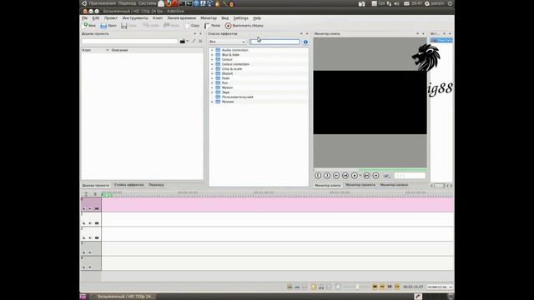Click the project tree search field
Viewport: 534px width, 300px height.
[x=130, y=41]
